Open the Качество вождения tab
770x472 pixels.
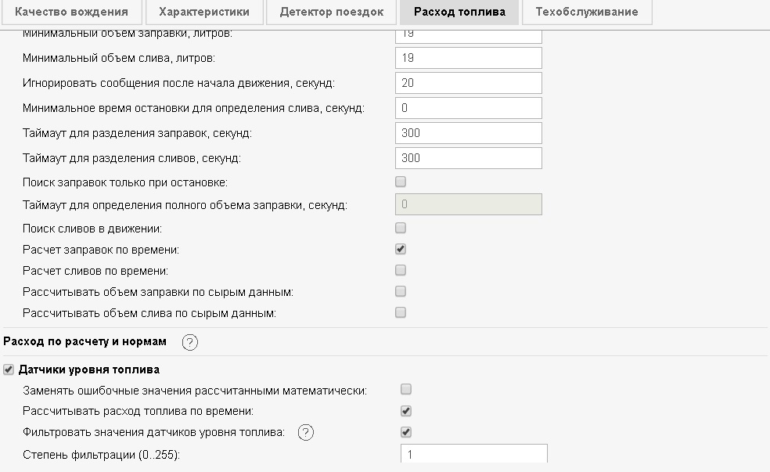[71, 12]
